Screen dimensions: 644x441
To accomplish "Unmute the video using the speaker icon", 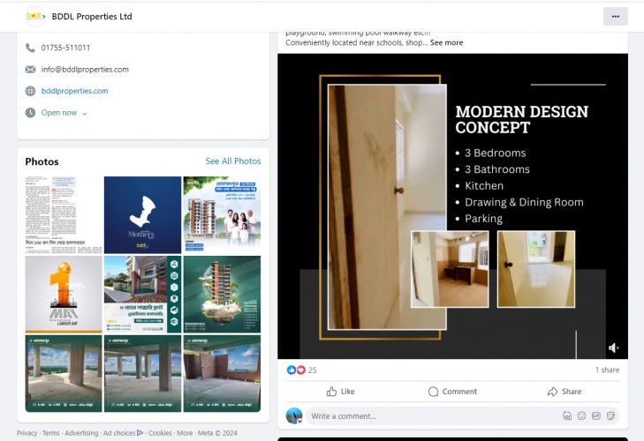I will point(613,348).
